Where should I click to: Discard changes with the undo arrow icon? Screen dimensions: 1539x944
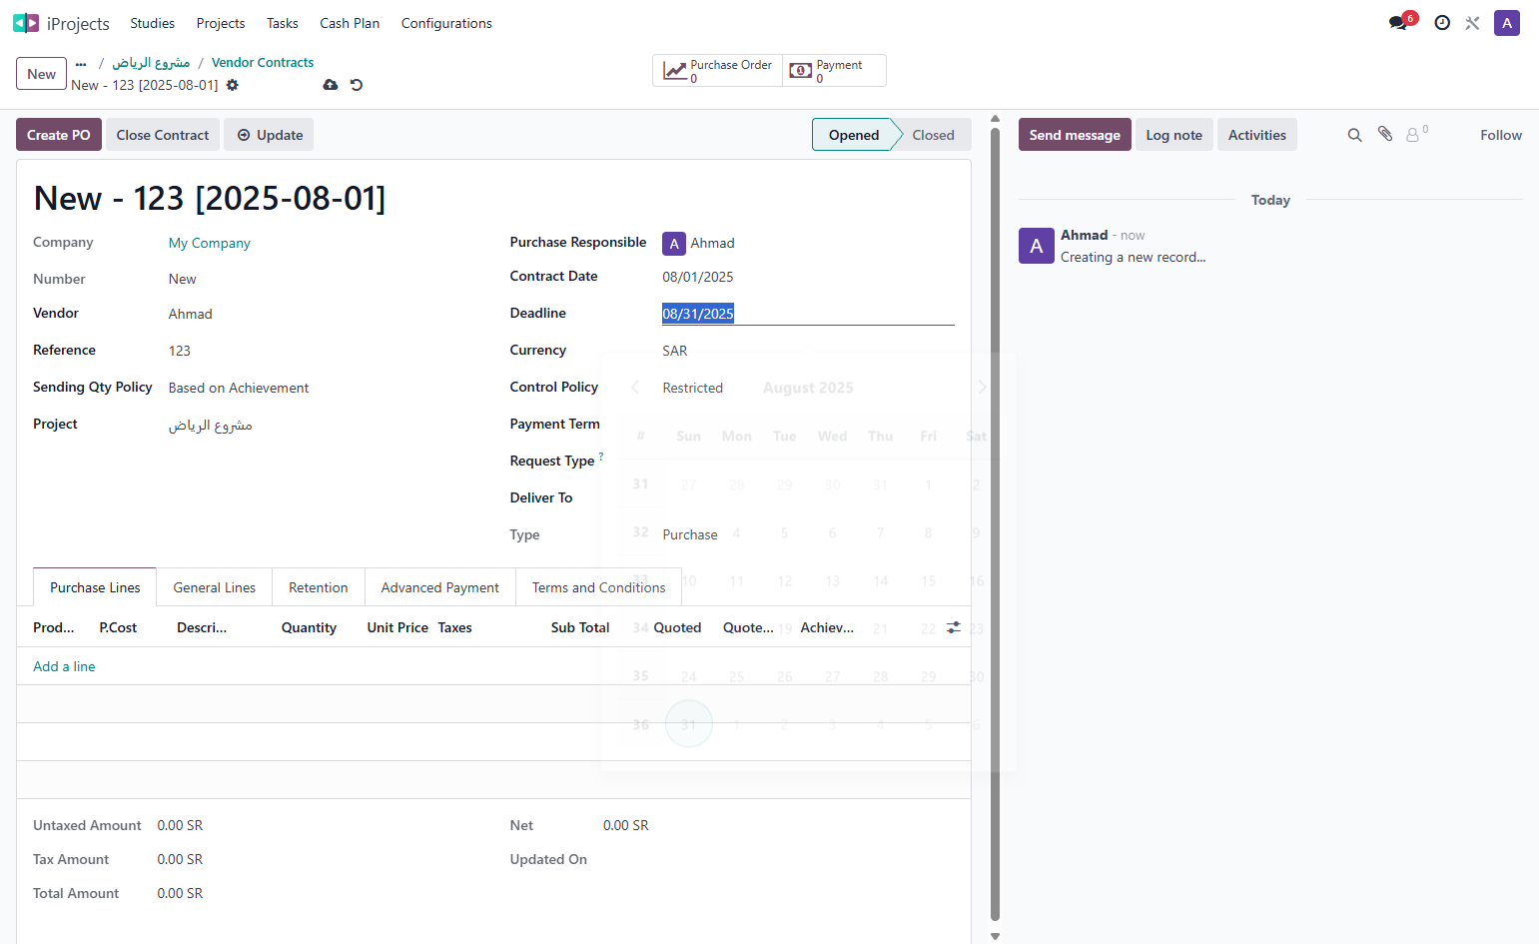click(357, 85)
